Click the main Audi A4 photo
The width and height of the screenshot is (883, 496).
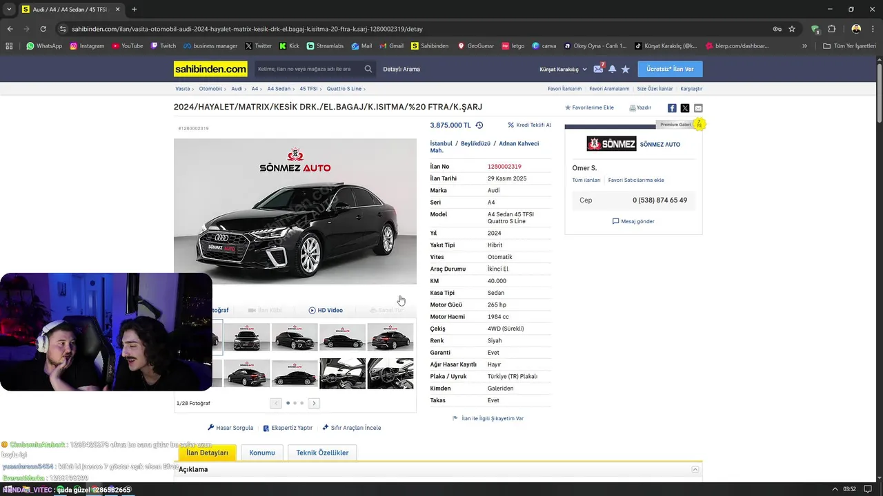pos(295,211)
